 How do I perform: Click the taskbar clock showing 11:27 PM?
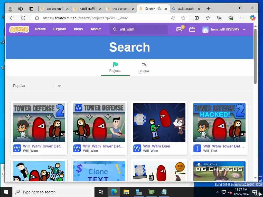(x=241, y=192)
